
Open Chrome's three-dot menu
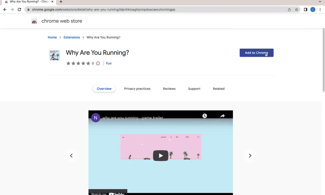[320, 9]
